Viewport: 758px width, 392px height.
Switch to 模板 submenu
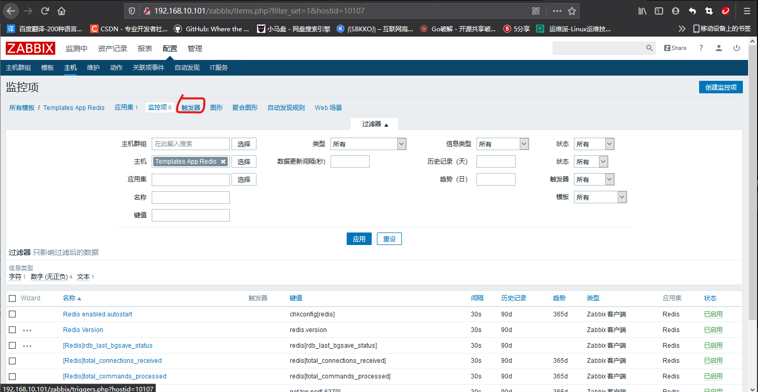click(47, 68)
